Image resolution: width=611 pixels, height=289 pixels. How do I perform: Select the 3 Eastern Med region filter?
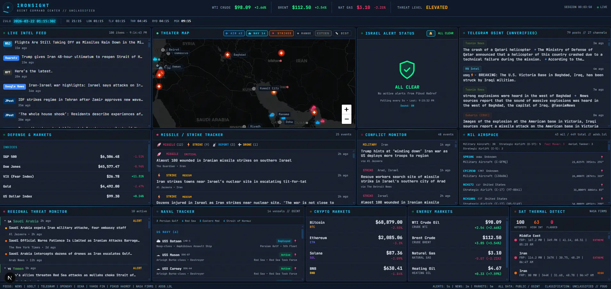pyautogui.click(x=209, y=221)
